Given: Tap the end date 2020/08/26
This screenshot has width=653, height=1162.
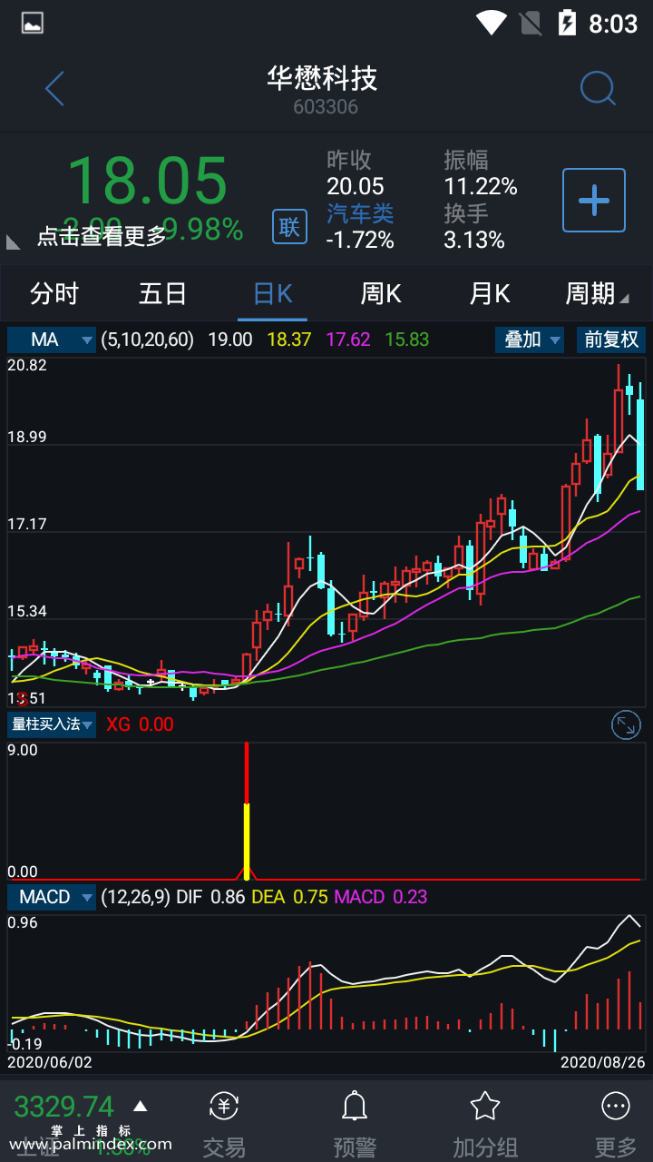Looking at the screenshot, I should (x=602, y=1061).
